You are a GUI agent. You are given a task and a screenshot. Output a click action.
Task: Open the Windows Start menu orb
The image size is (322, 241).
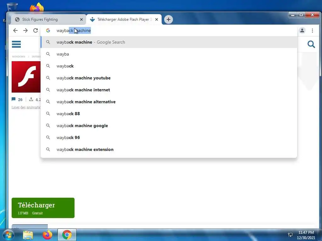[x=8, y=235]
